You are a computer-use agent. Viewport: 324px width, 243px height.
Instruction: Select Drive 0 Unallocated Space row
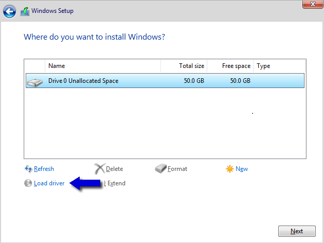click(165, 81)
